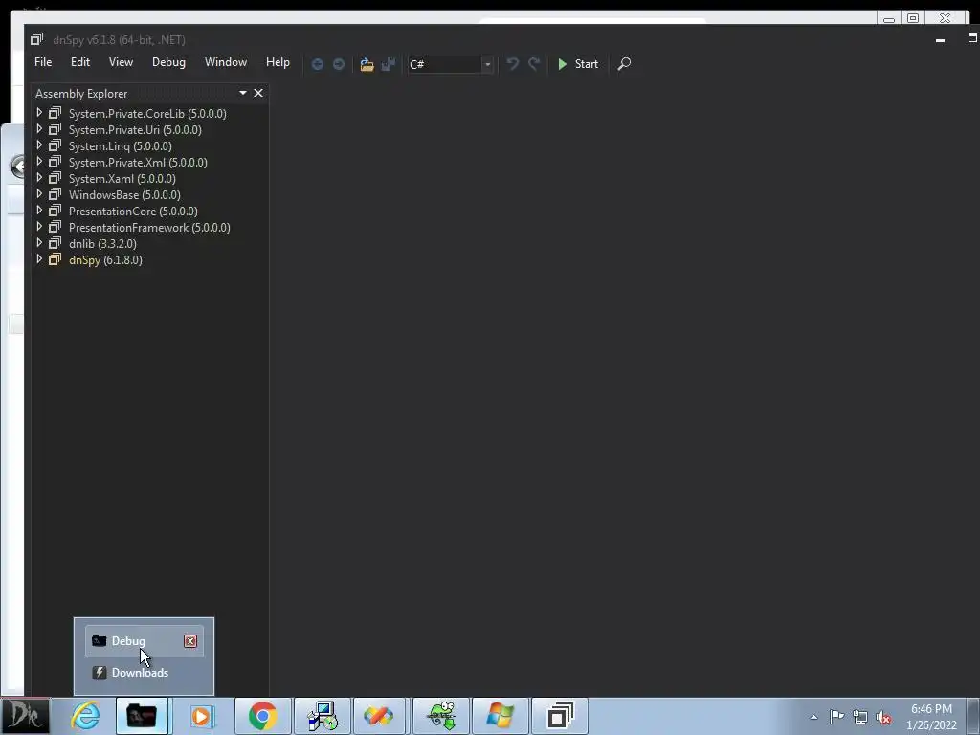Click the Undo toolbar icon

[513, 64]
